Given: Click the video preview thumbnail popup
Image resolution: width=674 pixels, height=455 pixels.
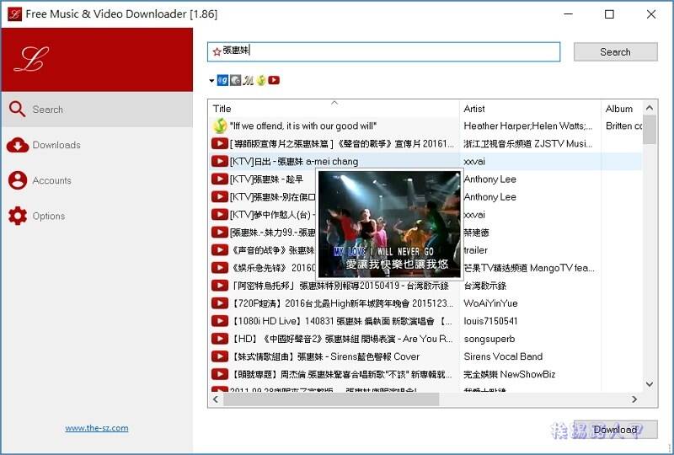Looking at the screenshot, I should pyautogui.click(x=389, y=224).
